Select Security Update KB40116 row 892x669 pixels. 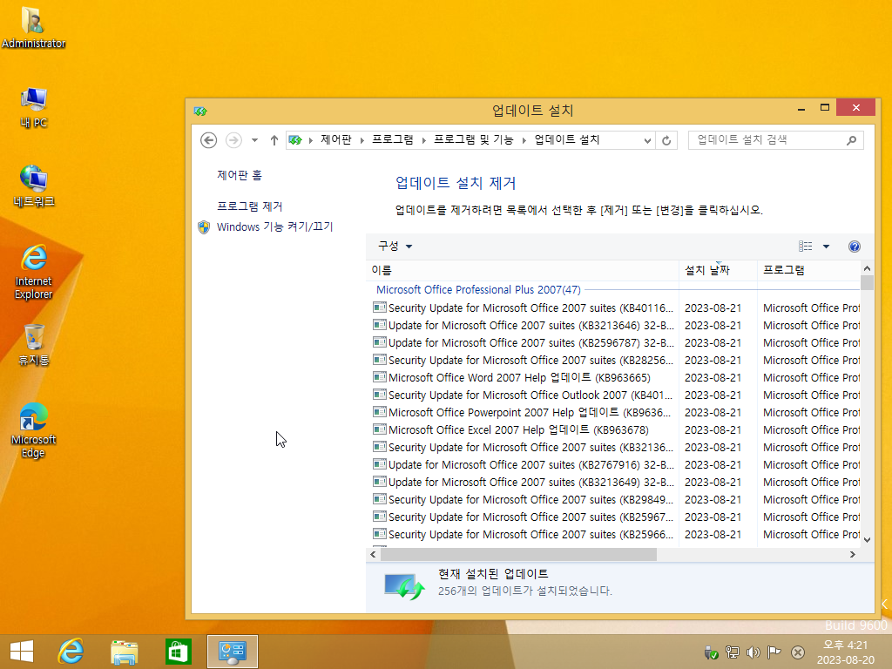[x=616, y=307]
